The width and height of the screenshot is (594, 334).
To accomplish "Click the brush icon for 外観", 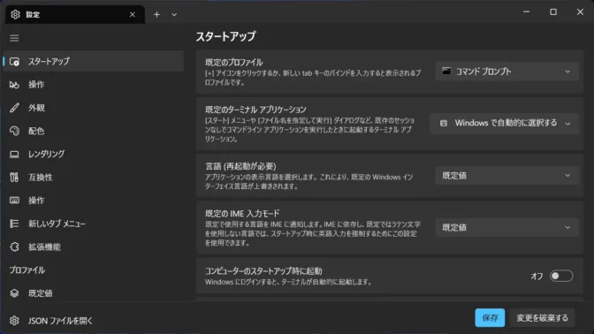I will (x=14, y=108).
